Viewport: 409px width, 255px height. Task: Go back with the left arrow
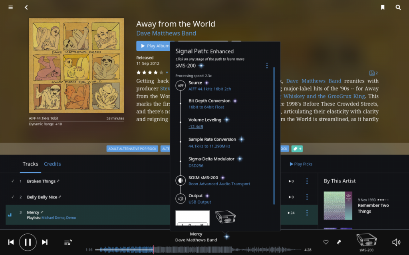click(26, 7)
